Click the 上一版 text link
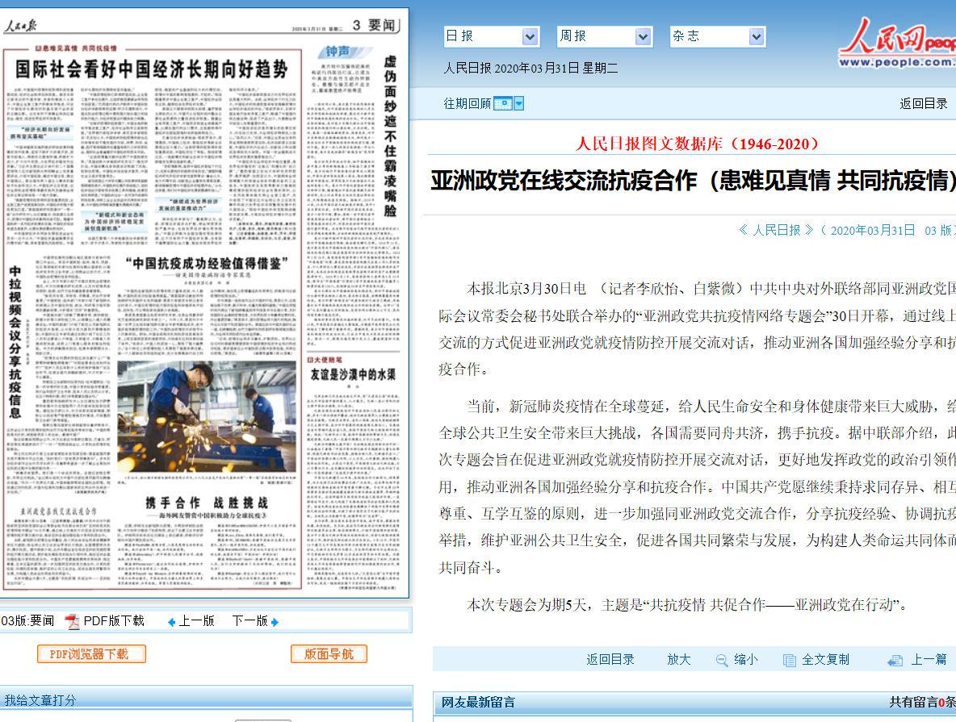956x722 pixels. [197, 621]
